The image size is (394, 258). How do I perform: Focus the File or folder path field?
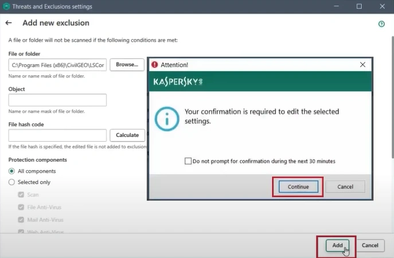pyautogui.click(x=57, y=65)
